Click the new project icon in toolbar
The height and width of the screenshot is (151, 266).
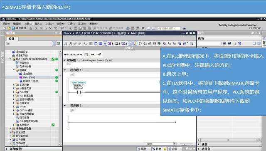point(5,28)
